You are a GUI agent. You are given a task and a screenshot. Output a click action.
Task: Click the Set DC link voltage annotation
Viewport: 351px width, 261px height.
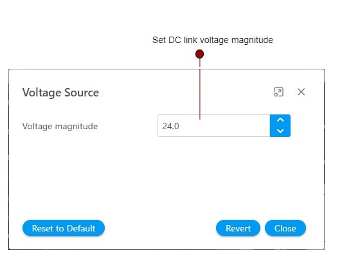pyautogui.click(x=213, y=40)
